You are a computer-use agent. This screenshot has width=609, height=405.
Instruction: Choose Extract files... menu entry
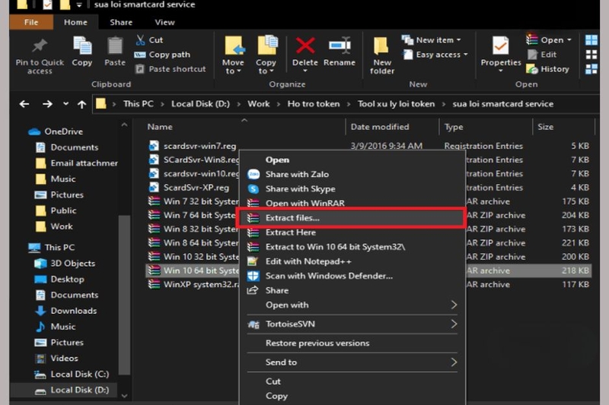pos(351,218)
